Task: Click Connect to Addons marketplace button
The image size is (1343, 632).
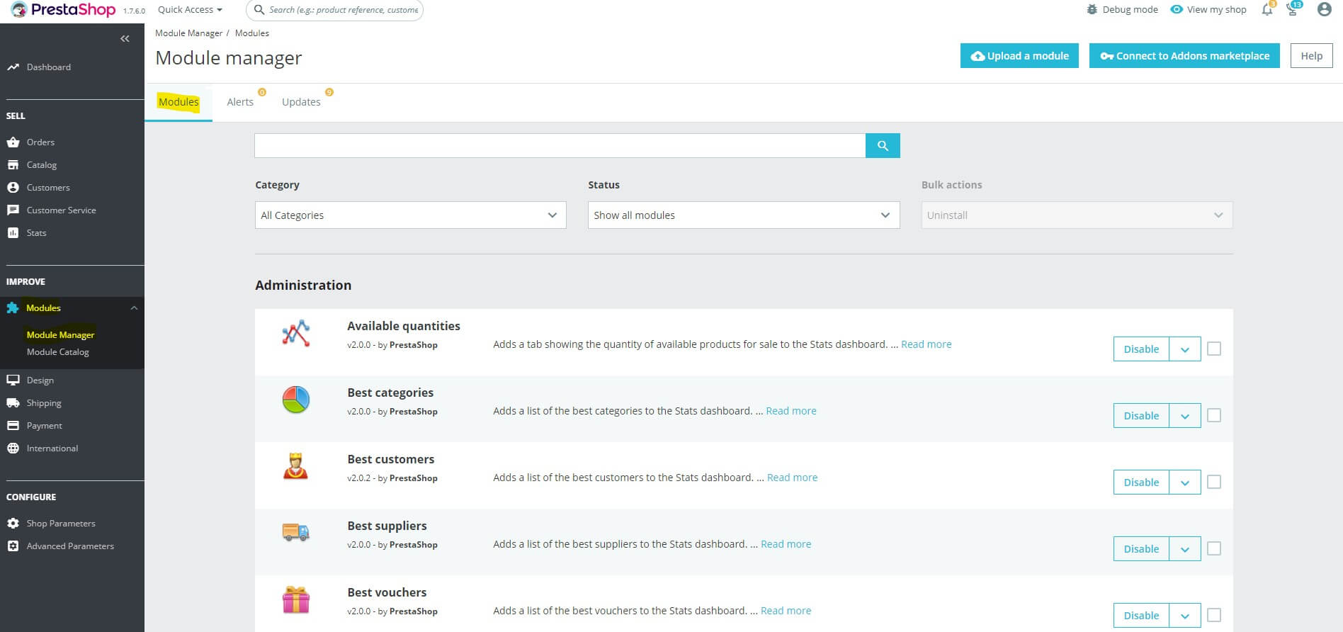Action: coord(1184,56)
